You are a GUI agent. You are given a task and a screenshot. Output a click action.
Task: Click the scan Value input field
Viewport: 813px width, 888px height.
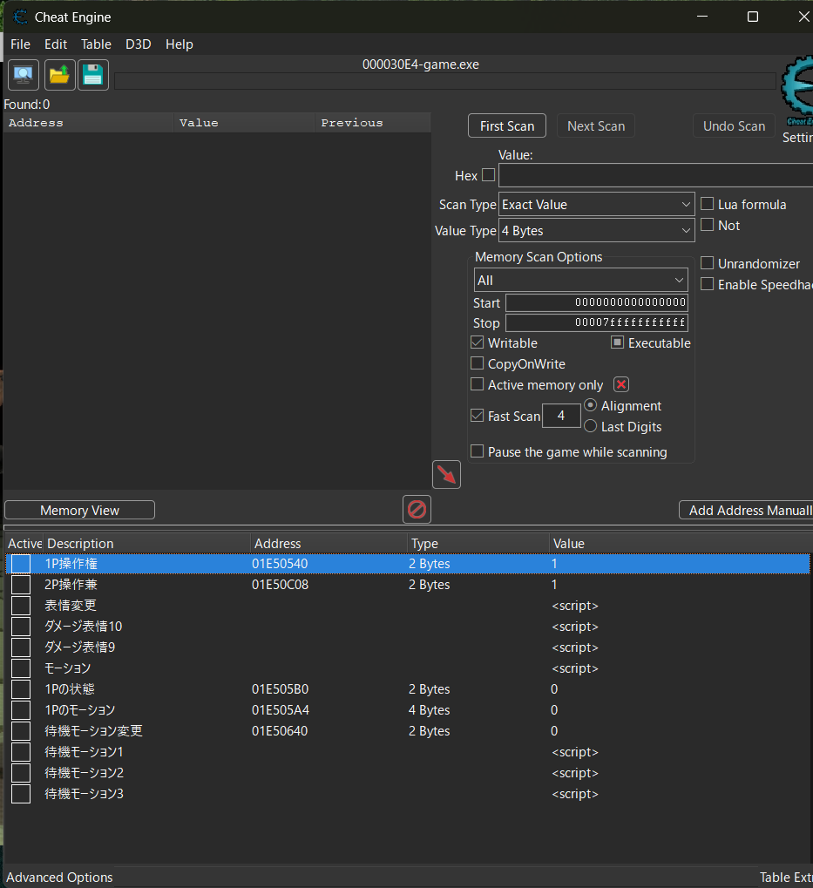coord(654,175)
